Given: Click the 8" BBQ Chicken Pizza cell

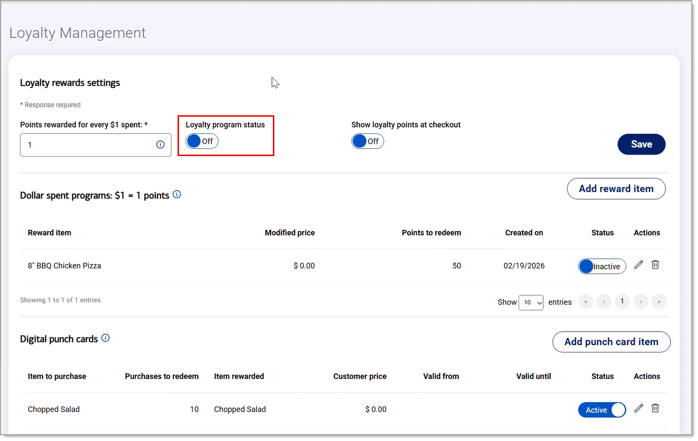Looking at the screenshot, I should point(65,266).
